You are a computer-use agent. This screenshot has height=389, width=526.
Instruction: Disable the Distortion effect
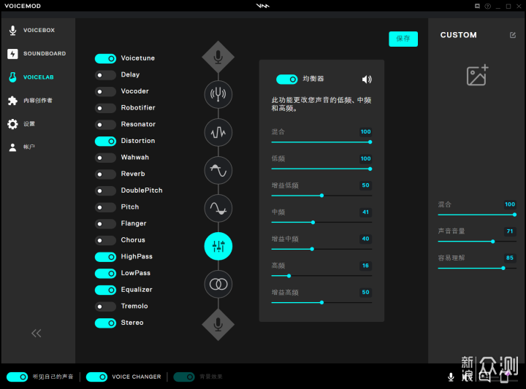[x=105, y=141]
